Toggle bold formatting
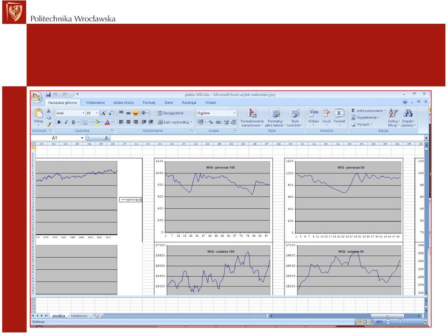The width and height of the screenshot is (447, 333). click(59, 122)
